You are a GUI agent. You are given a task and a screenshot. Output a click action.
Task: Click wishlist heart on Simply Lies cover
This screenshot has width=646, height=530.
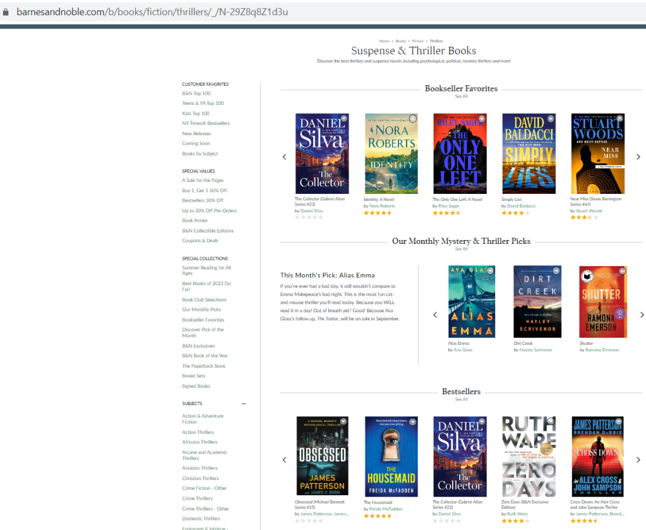[x=550, y=118]
